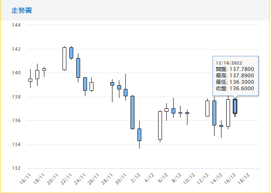Click the 16/11 candlestick on the chart
271x193 pixels.
[30, 80]
